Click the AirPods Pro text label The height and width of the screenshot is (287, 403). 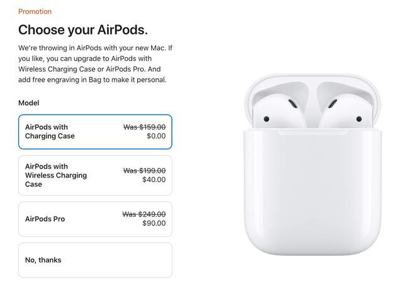coord(45,219)
